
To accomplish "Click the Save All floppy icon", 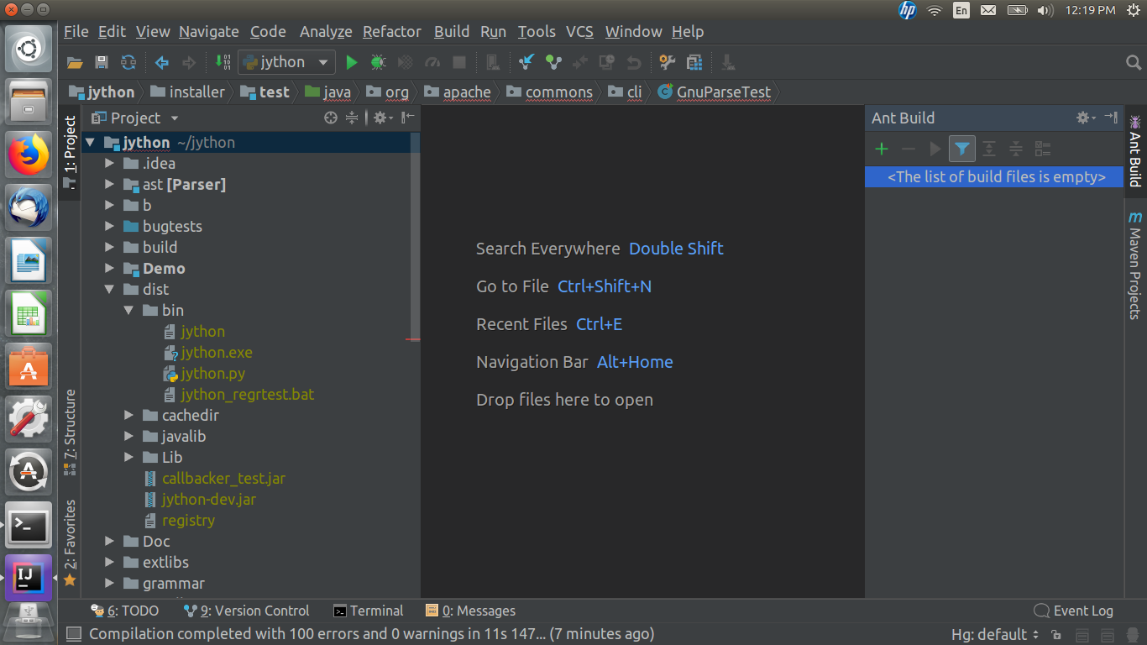I will coord(102,62).
